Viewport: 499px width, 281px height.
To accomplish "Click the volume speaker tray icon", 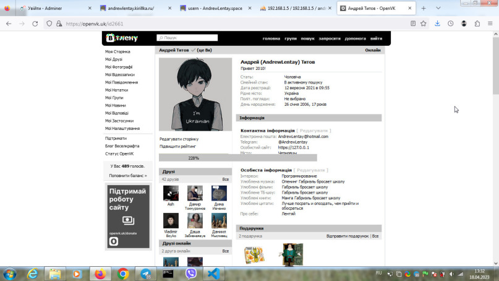I will (451, 274).
